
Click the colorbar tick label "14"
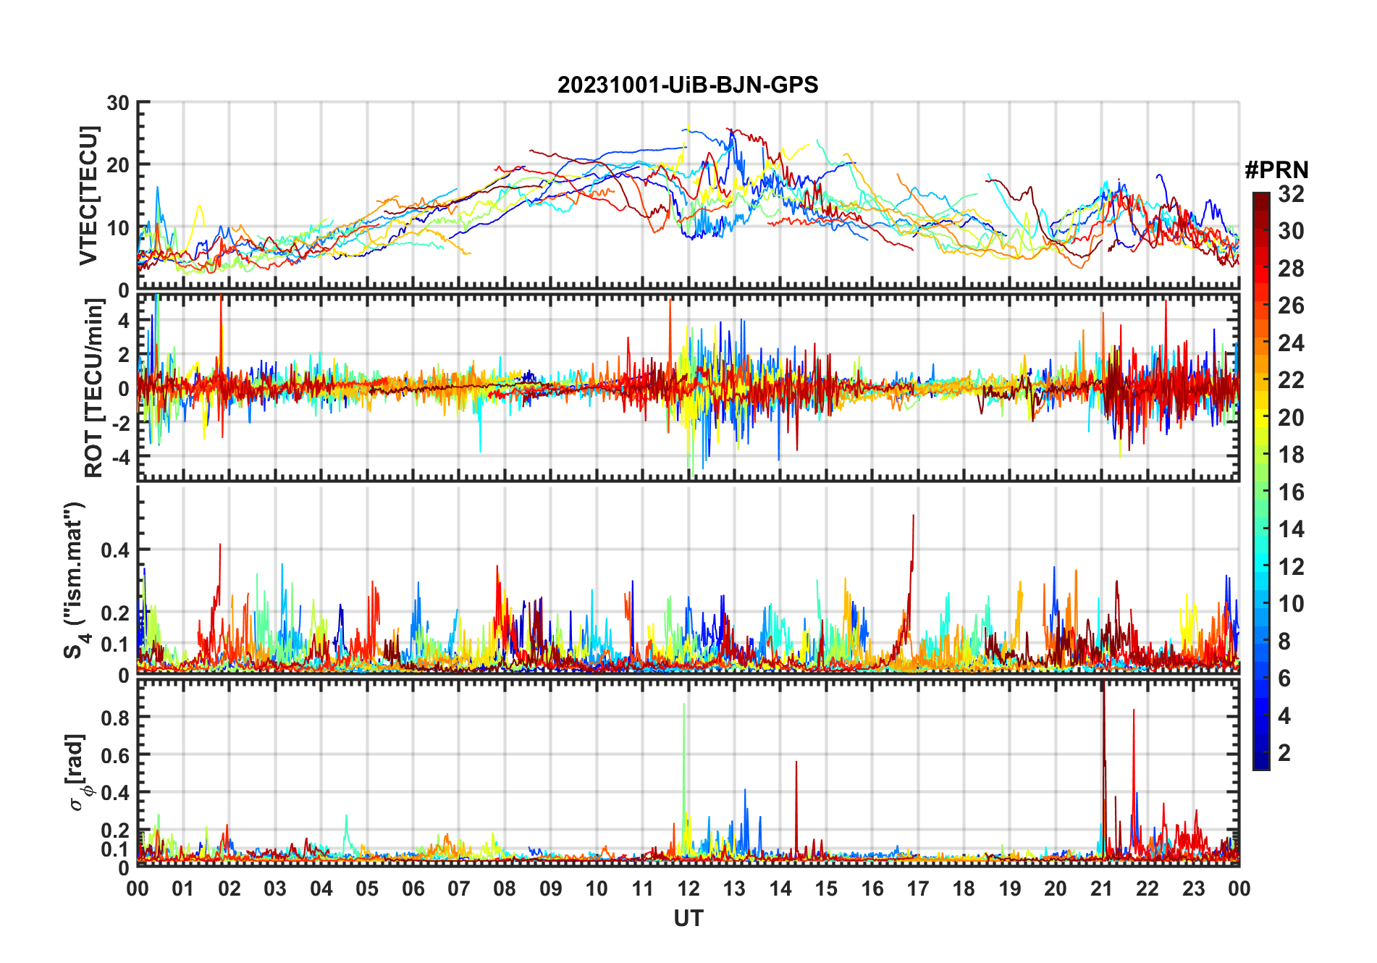(x=1292, y=529)
